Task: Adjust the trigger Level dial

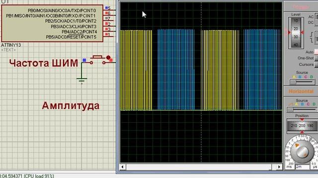Action: pyautogui.click(x=296, y=33)
